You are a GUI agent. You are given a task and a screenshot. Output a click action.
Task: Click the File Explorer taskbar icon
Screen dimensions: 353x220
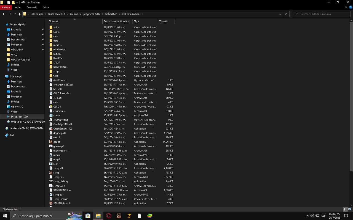click(x=98, y=216)
